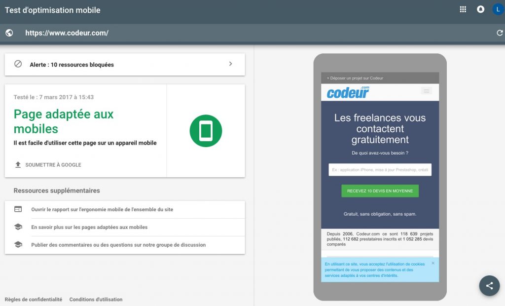Open the Google apps grid icon
Image resolution: width=505 pixels, height=306 pixels.
[463, 9]
